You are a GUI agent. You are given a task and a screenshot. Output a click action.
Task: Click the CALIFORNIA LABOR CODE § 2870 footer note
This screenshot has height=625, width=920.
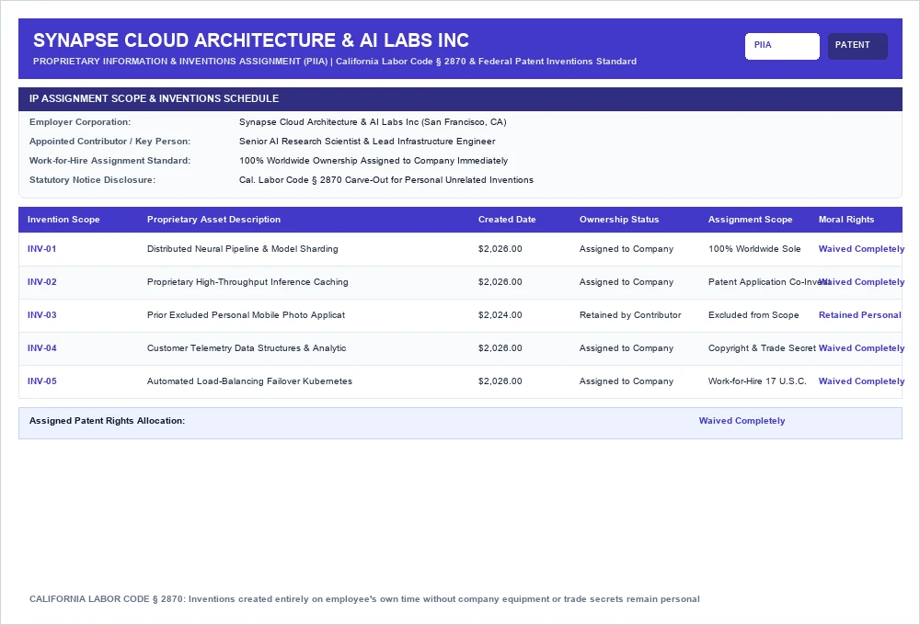click(364, 599)
